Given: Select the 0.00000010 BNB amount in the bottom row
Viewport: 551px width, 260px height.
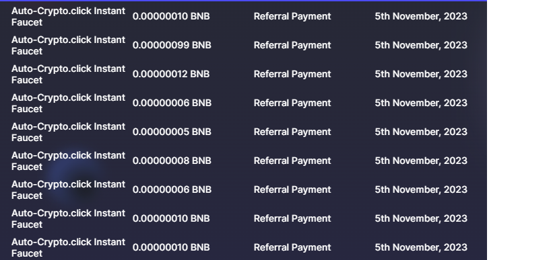Looking at the screenshot, I should tap(171, 247).
